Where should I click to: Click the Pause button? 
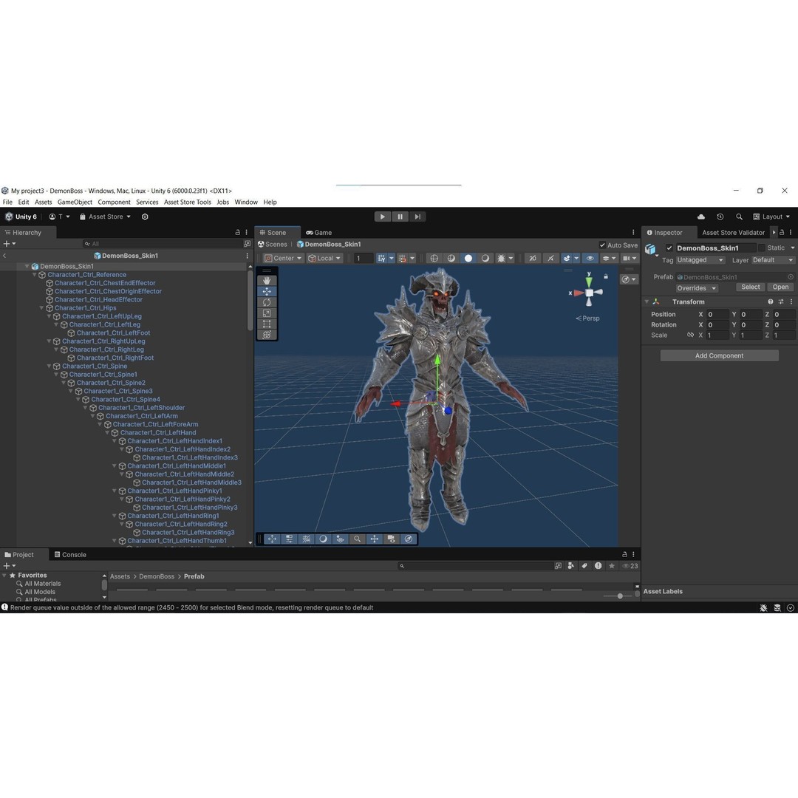(400, 216)
